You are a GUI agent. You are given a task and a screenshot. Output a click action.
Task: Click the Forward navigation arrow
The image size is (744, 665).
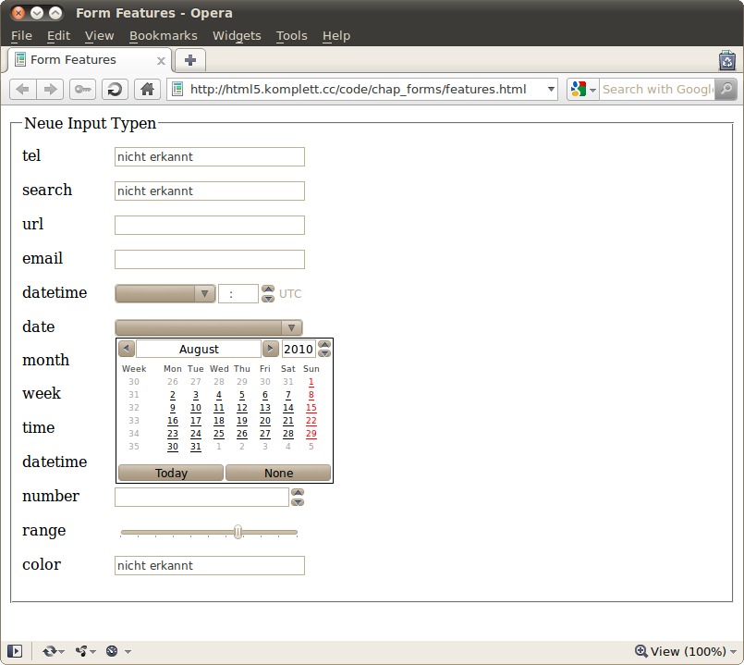click(51, 90)
